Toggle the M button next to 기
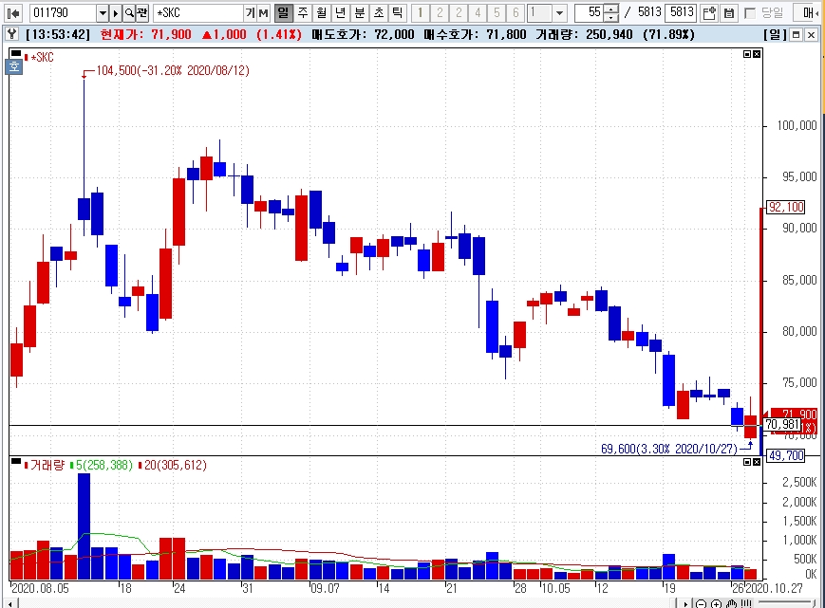 [263, 13]
